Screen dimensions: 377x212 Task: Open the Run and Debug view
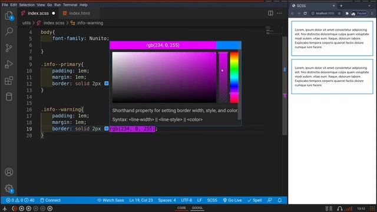point(9,64)
